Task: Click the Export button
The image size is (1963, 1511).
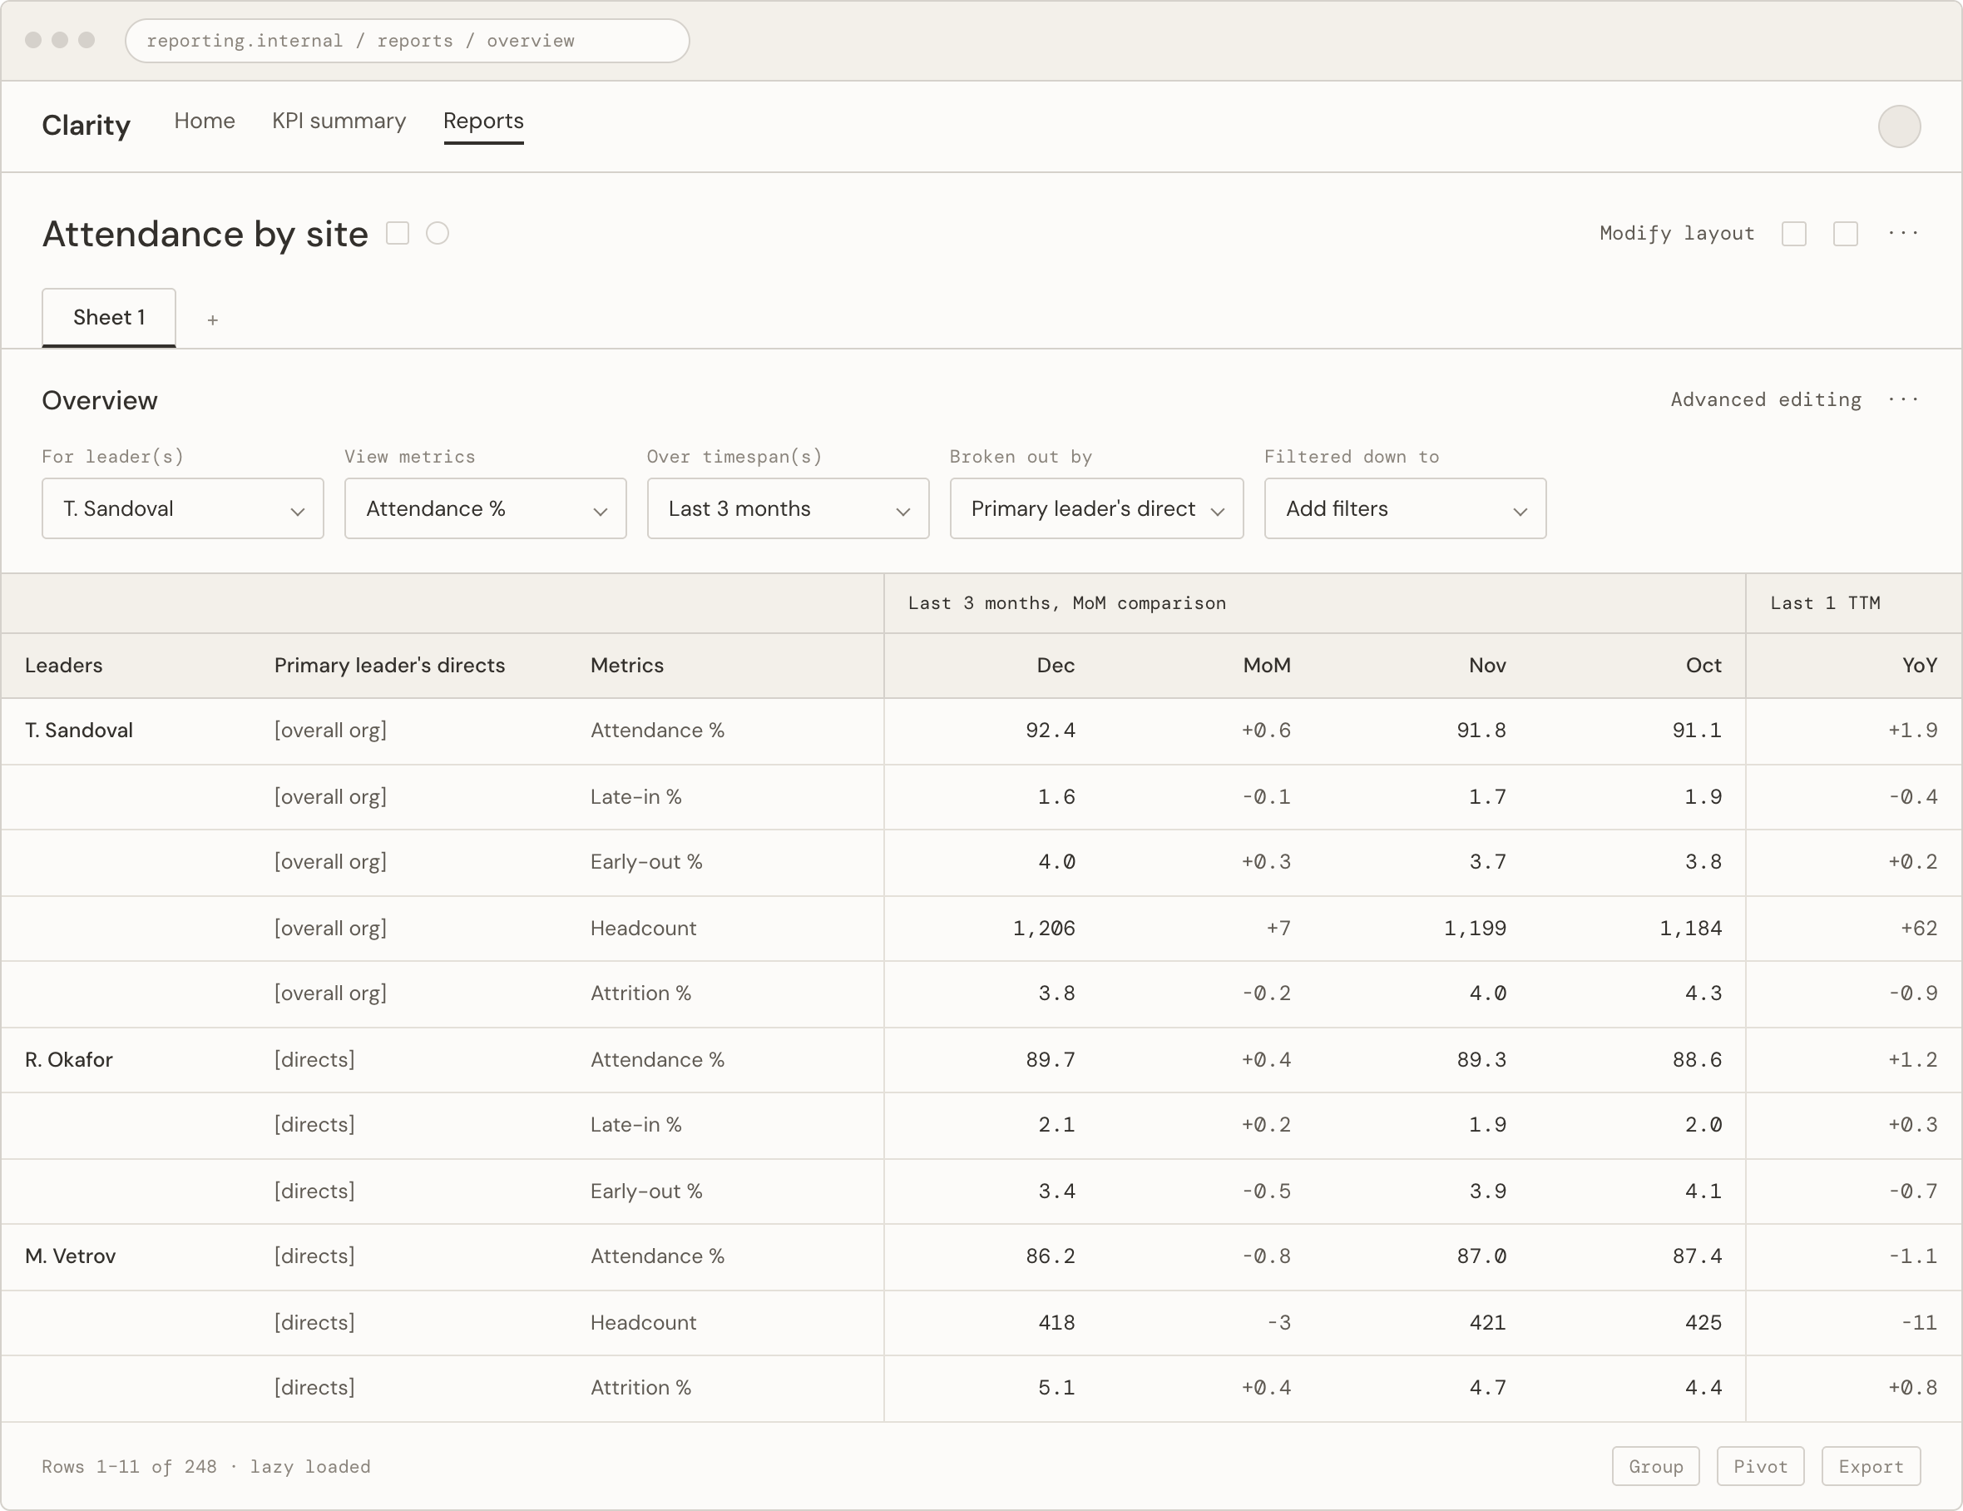Action: coord(1871,1466)
